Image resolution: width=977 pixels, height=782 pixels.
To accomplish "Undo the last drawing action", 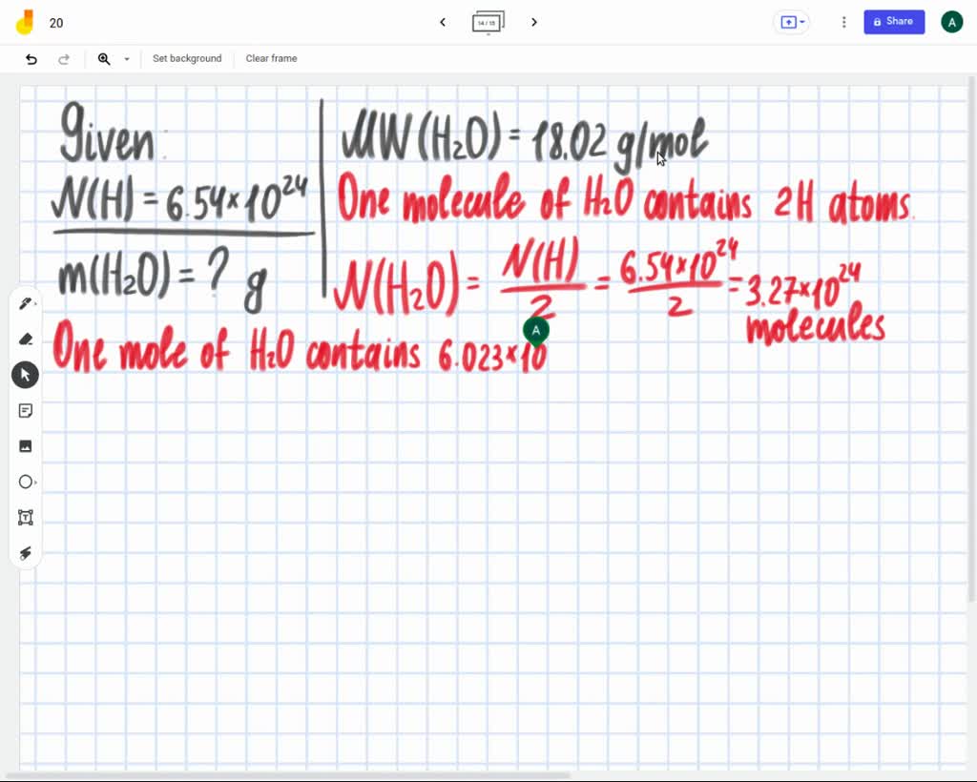I will click(30, 58).
